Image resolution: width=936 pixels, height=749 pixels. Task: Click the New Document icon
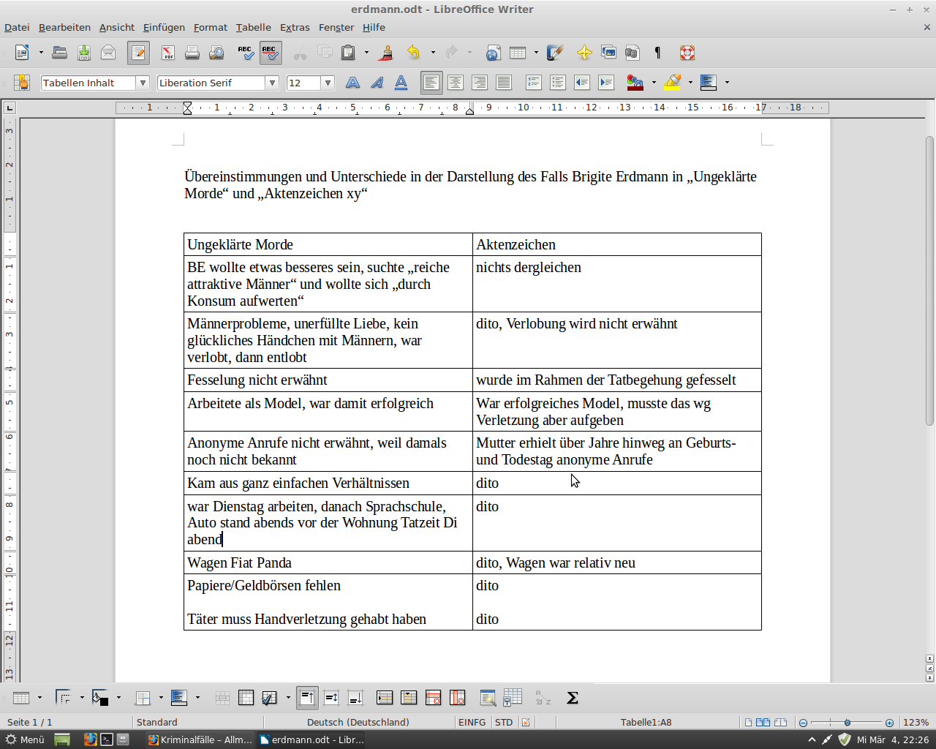(22, 53)
